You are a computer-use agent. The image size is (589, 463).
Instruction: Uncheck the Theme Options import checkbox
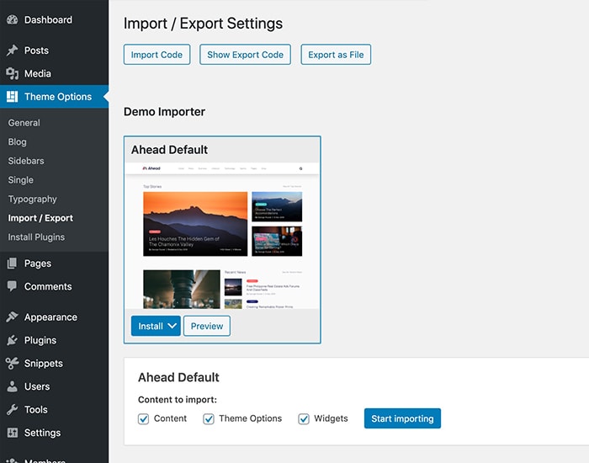click(x=209, y=418)
